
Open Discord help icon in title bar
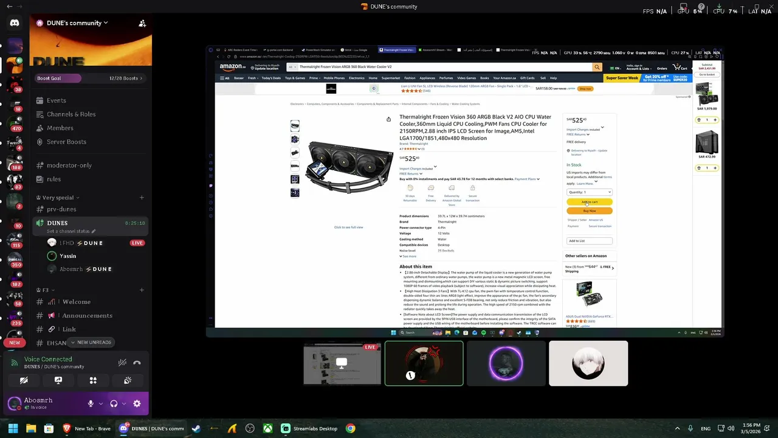701,7
